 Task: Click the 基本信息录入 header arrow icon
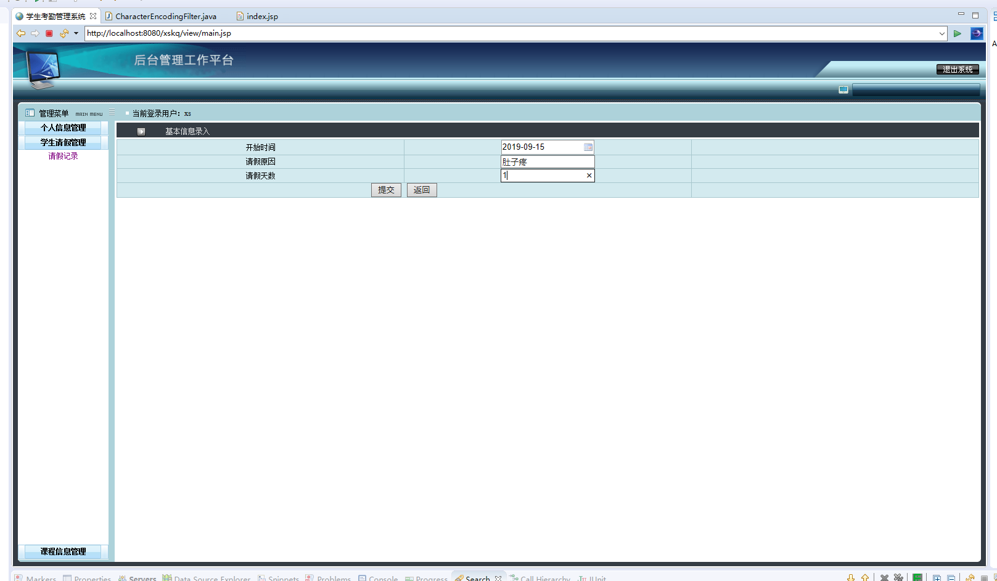(141, 131)
